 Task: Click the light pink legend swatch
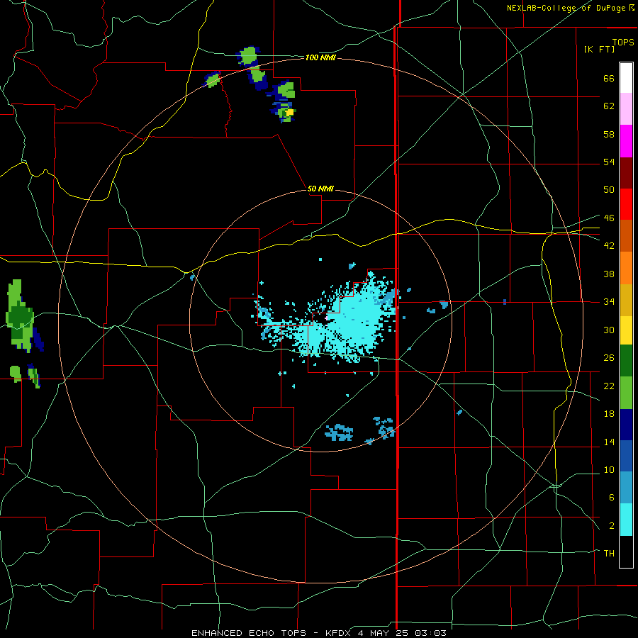[x=626, y=108]
